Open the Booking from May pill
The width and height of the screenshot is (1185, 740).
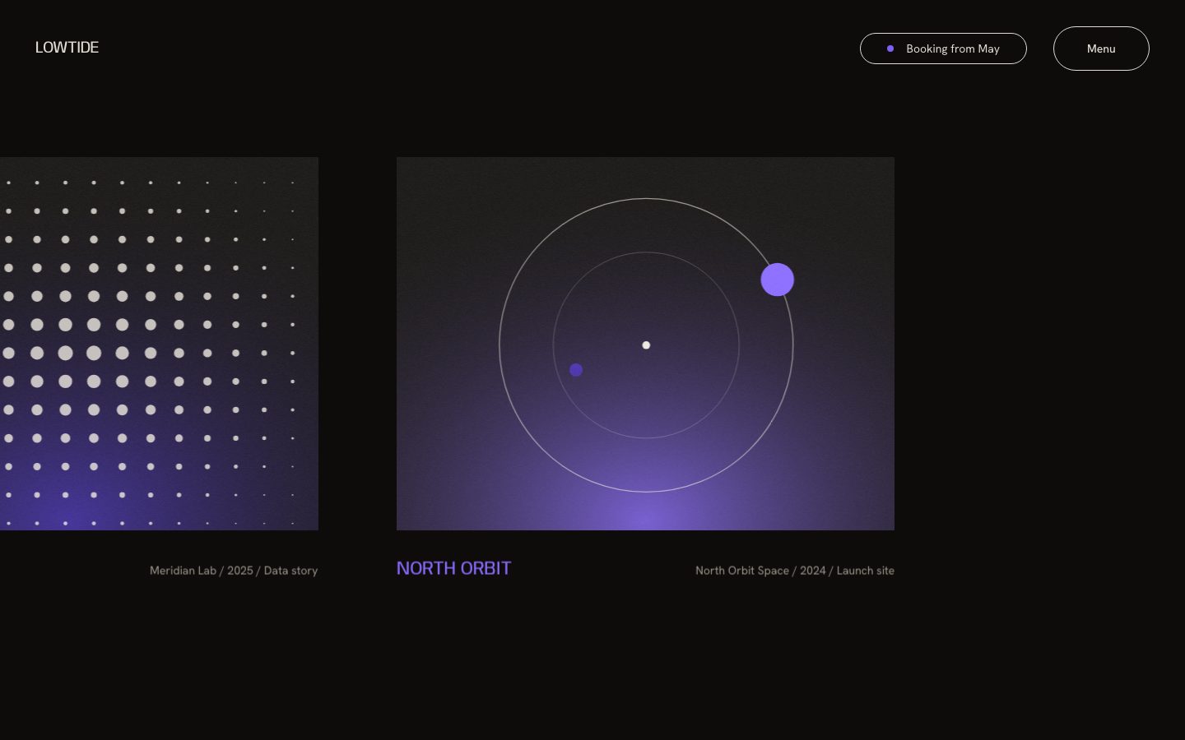(943, 49)
